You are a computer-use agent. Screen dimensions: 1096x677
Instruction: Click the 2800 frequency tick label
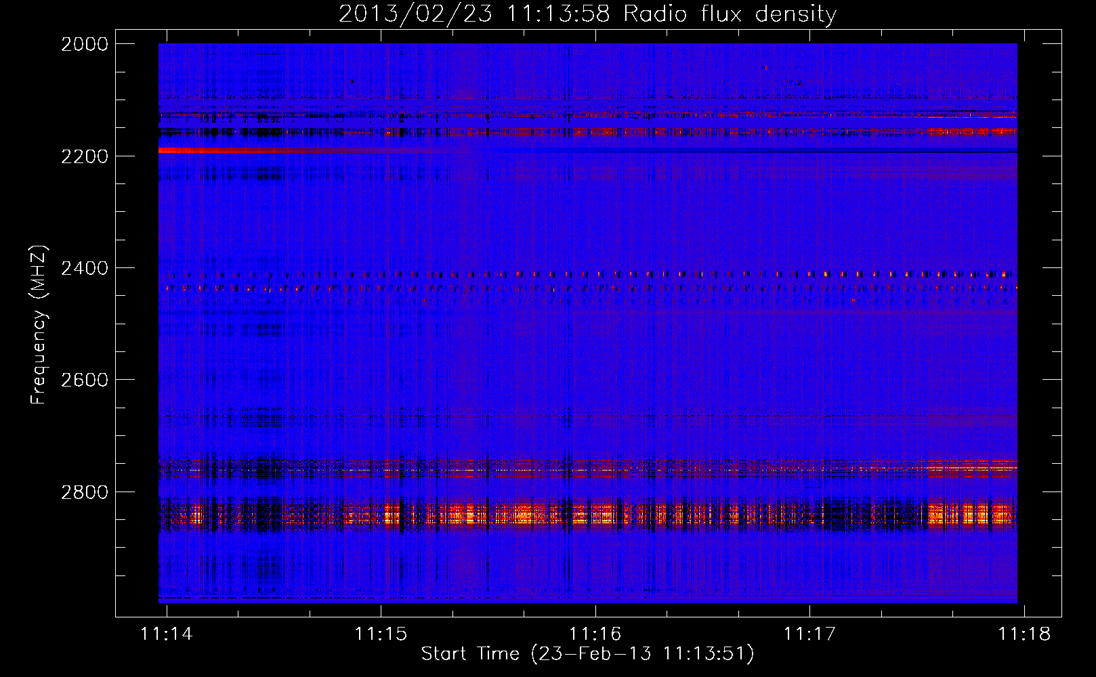tap(84, 492)
